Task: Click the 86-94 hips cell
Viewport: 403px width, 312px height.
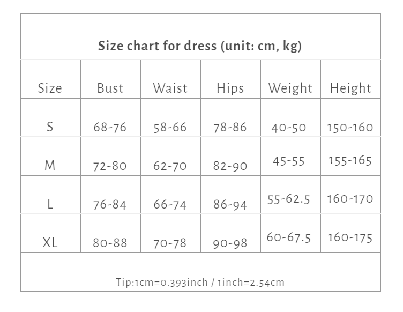Action: click(x=230, y=205)
